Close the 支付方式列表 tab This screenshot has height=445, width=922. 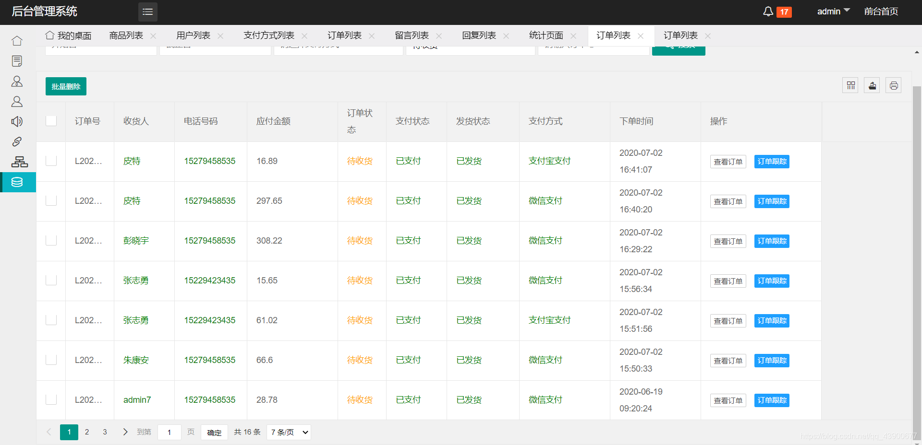pyautogui.click(x=304, y=36)
